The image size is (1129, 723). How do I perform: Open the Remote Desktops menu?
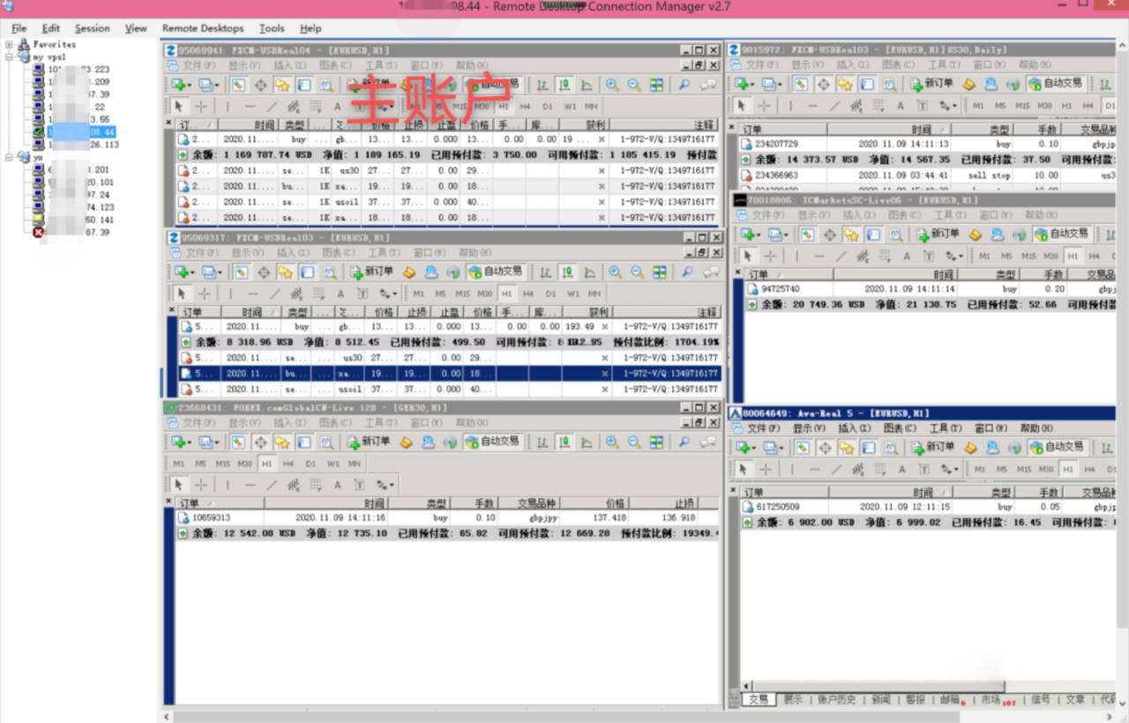(x=204, y=28)
